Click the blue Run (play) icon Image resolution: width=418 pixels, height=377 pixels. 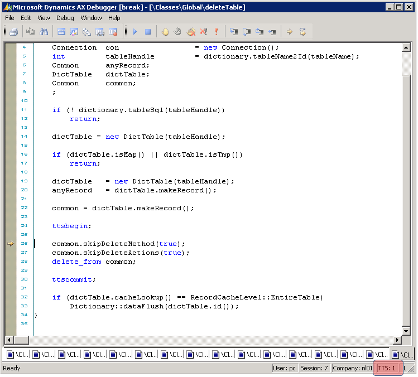(x=135, y=32)
